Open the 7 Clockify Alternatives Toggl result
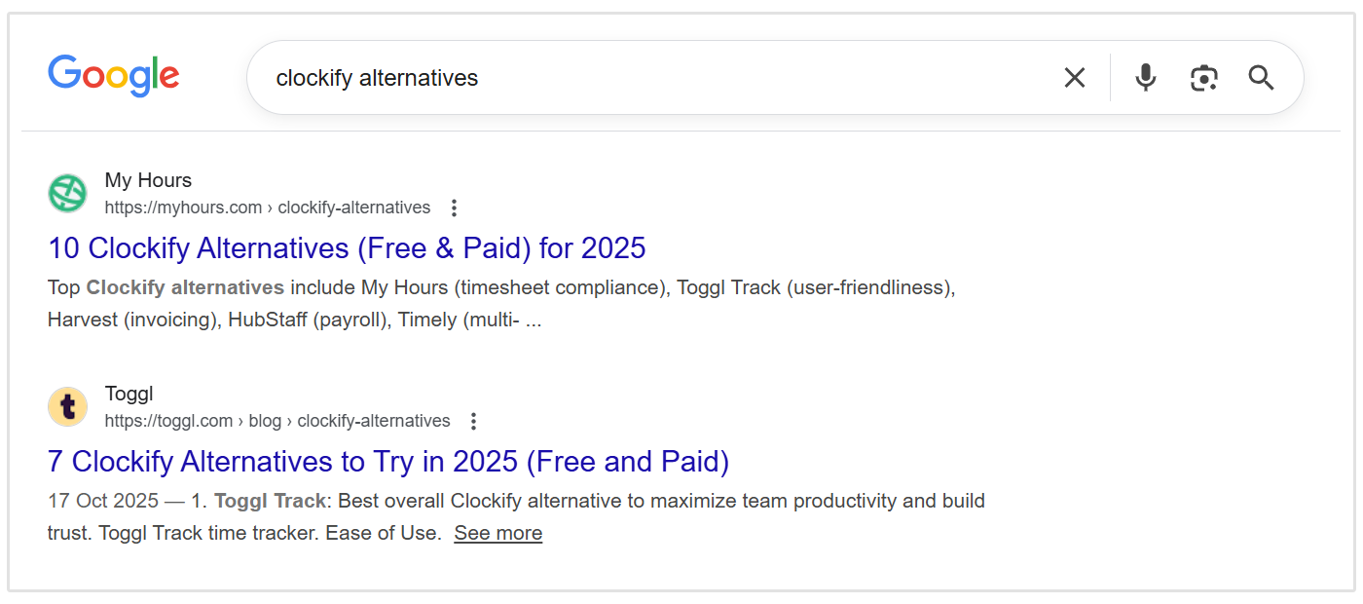The height and width of the screenshot is (604, 1363). coord(387,462)
